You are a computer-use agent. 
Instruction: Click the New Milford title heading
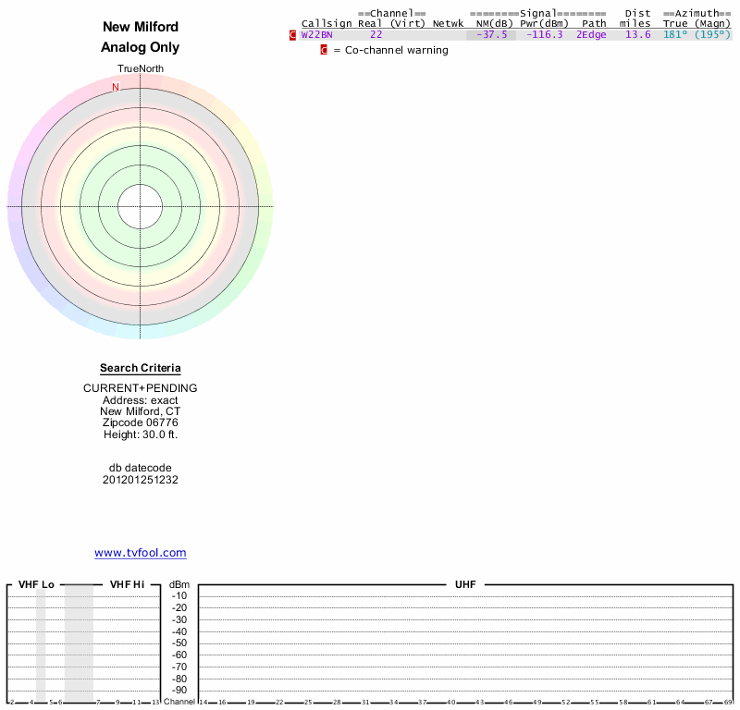(x=141, y=27)
